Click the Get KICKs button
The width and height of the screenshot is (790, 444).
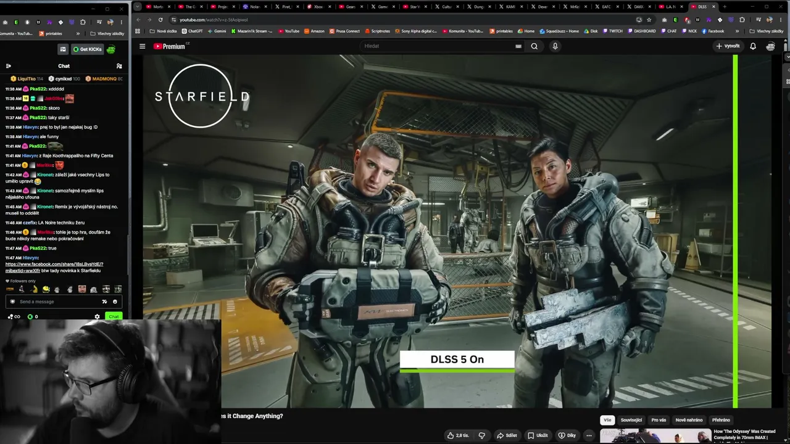click(87, 49)
